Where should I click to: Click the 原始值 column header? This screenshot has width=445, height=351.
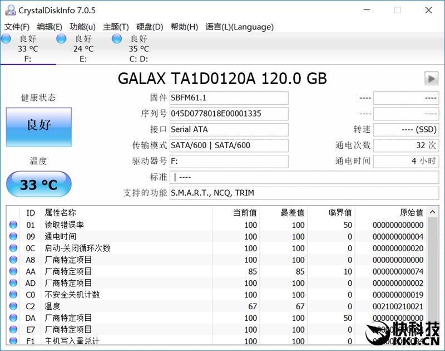391,213
